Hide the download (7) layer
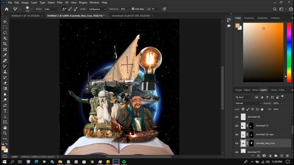 [x=237, y=126]
